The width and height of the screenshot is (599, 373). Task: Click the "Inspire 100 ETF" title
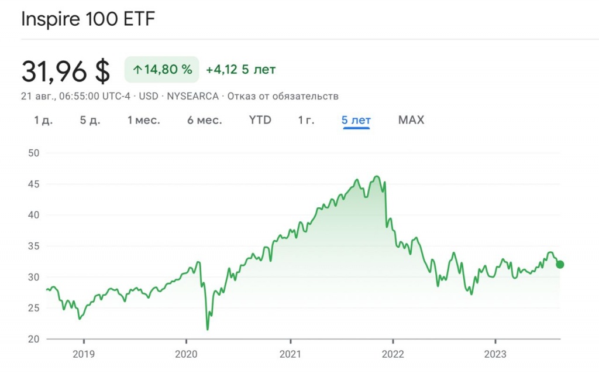click(x=88, y=19)
